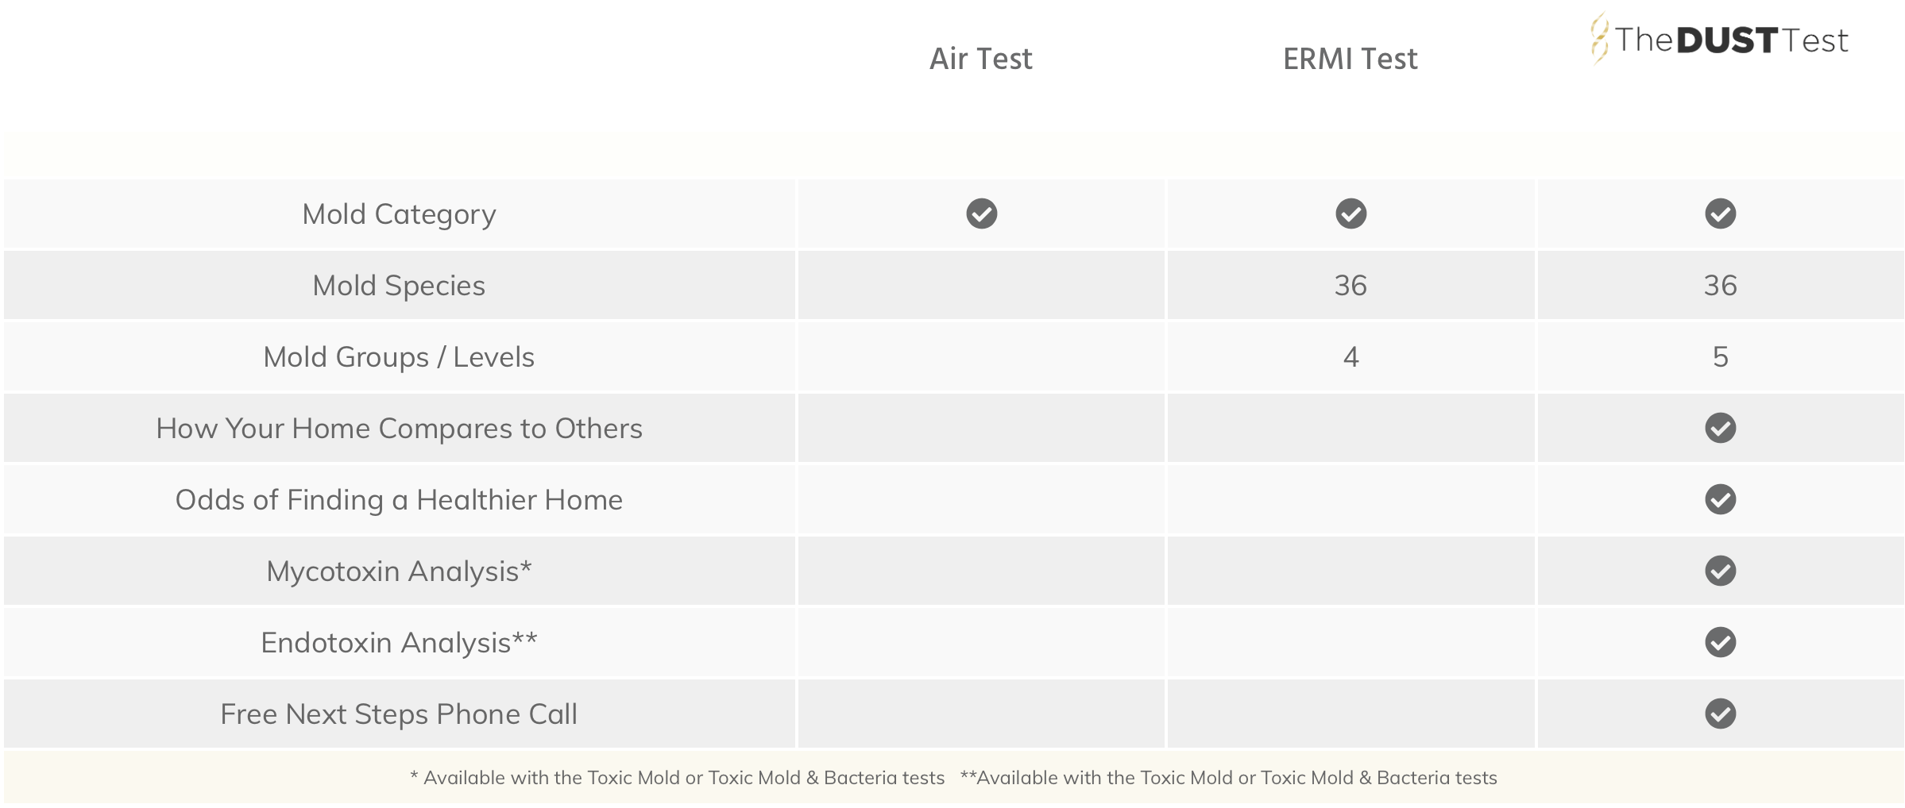The height and width of the screenshot is (808, 1905).
Task: Click the Mold Species row label
Action: tap(399, 286)
